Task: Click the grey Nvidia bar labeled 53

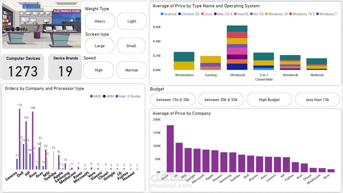Action: click(x=54, y=160)
